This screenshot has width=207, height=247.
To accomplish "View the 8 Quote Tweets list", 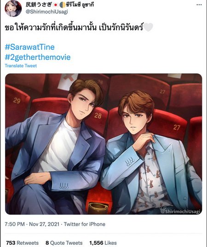I will (64, 243).
